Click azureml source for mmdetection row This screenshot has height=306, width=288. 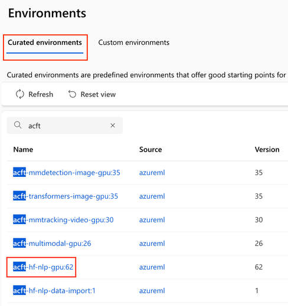[x=152, y=173]
